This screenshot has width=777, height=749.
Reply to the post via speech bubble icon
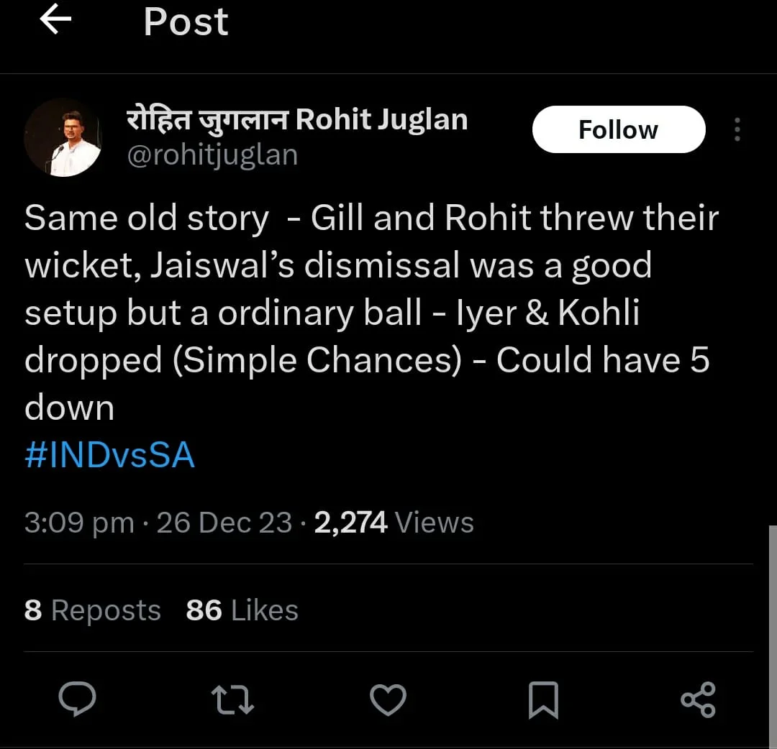coord(77,699)
